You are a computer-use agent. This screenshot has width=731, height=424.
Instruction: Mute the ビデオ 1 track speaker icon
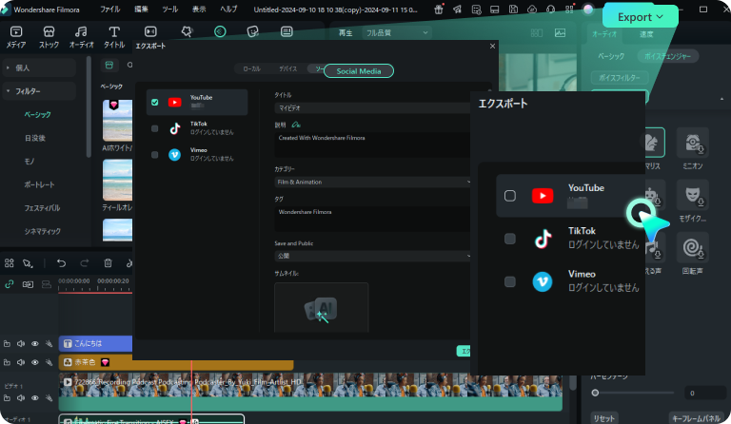point(21,398)
